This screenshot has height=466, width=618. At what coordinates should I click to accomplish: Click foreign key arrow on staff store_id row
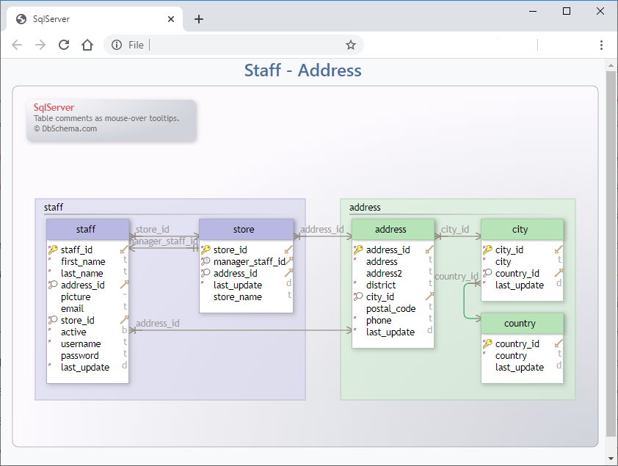tap(124, 319)
